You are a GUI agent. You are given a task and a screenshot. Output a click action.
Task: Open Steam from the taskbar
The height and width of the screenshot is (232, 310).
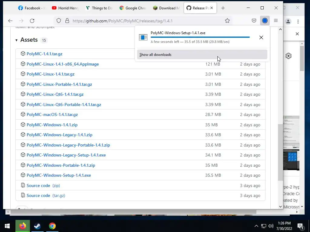click(37, 226)
